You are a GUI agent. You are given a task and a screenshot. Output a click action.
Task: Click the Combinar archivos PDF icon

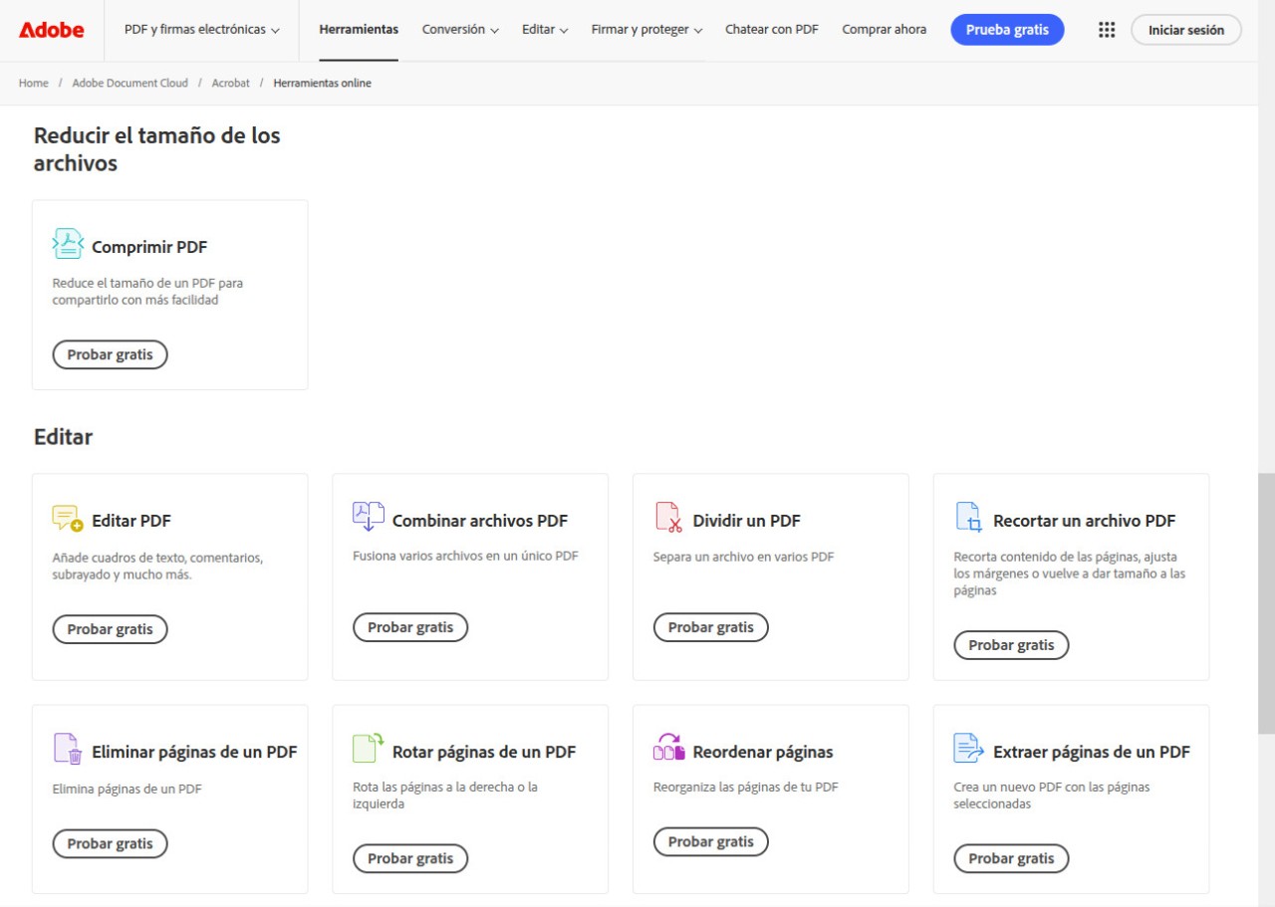pos(369,517)
